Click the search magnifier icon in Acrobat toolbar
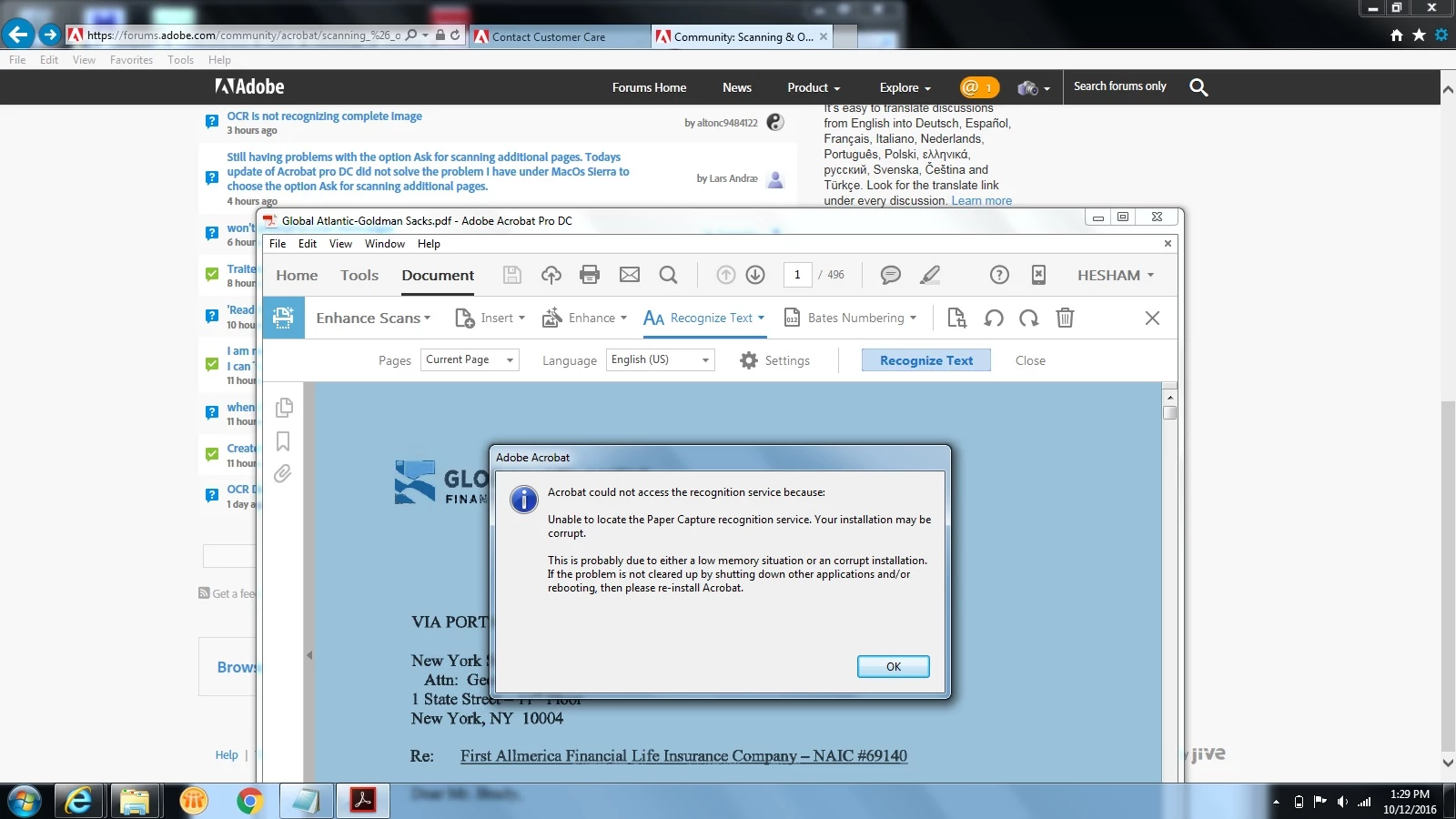Viewport: 1456px width, 819px height. [668, 275]
